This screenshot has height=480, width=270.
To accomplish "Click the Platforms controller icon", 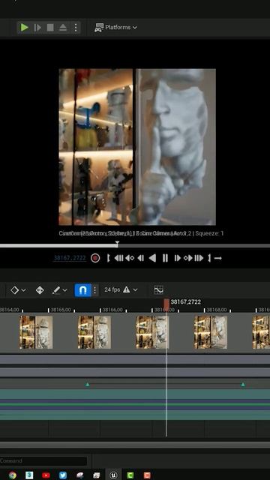I will (x=99, y=28).
